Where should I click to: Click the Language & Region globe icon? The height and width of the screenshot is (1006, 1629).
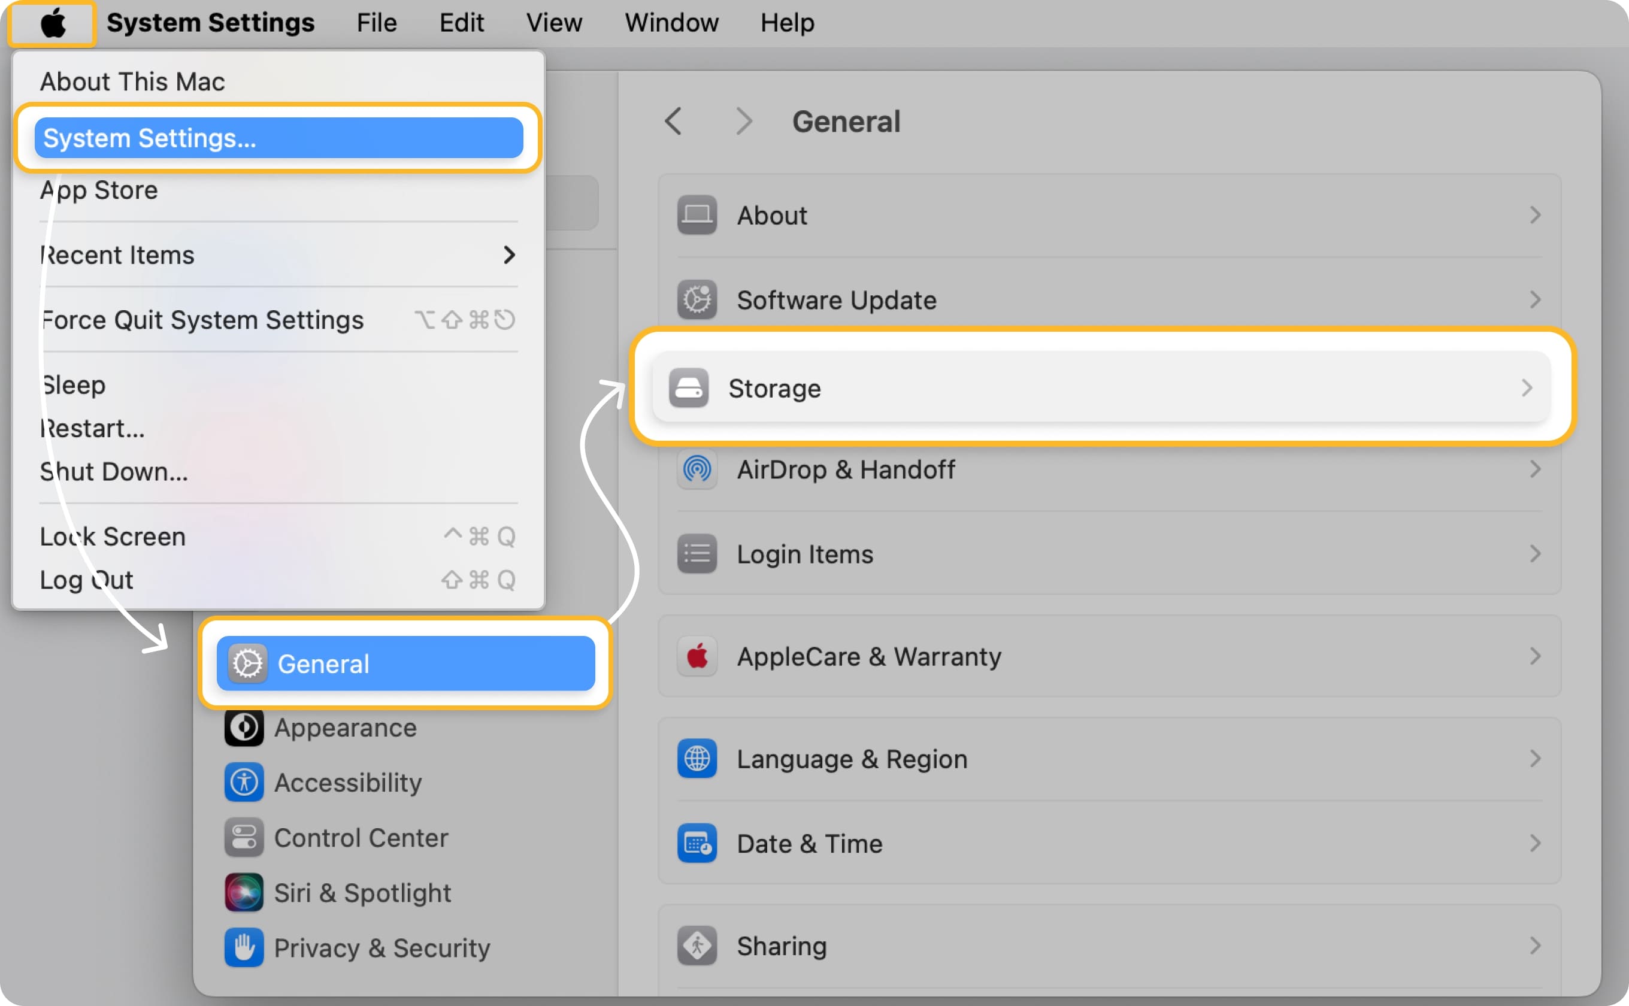pyautogui.click(x=695, y=758)
